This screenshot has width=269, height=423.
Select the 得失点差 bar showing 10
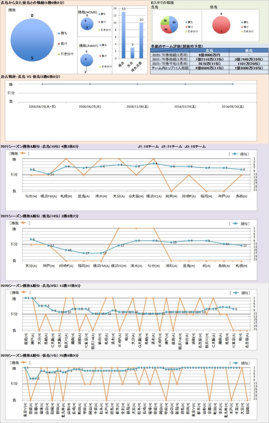(141, 40)
